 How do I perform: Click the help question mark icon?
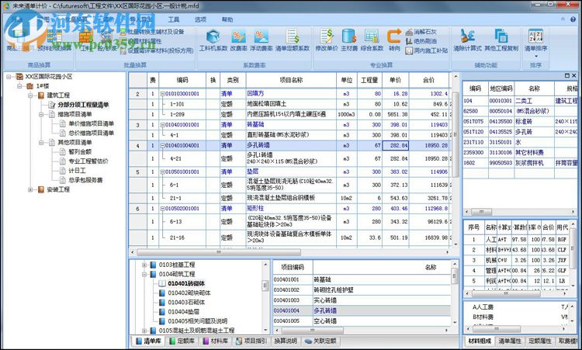tap(573, 19)
